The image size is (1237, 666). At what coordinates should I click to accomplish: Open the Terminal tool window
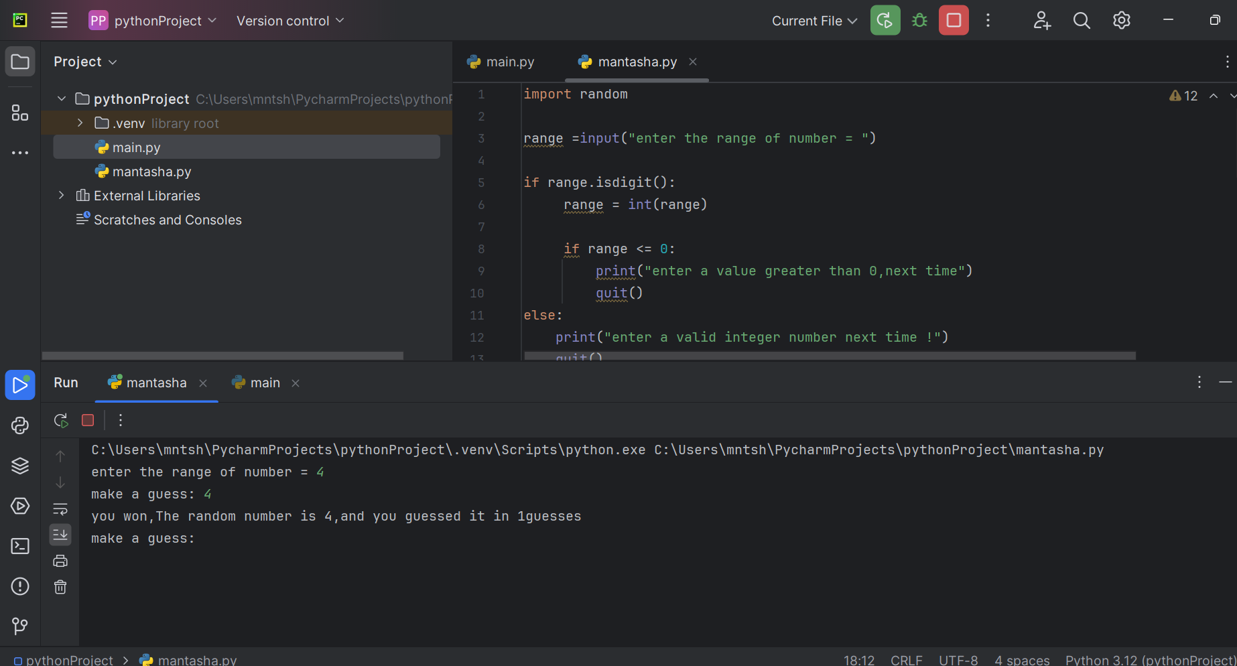[x=20, y=546]
